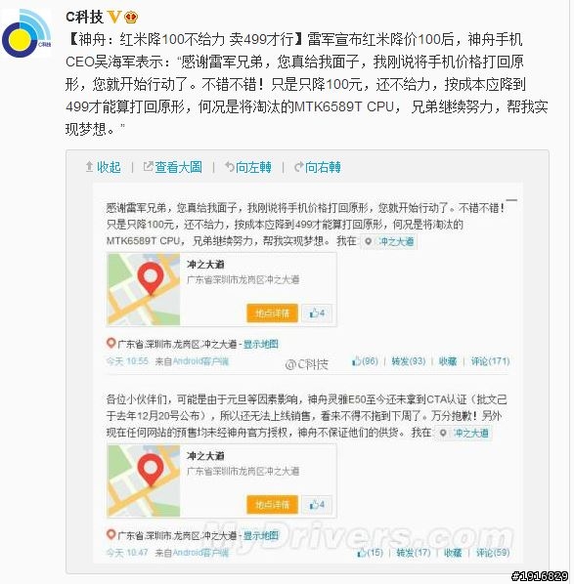Click thumbs-up (15) on second post

(x=371, y=553)
